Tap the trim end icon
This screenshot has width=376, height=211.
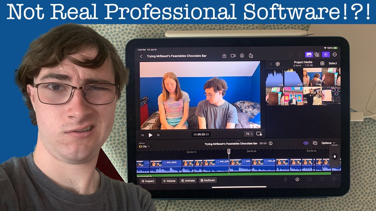(x=334, y=179)
